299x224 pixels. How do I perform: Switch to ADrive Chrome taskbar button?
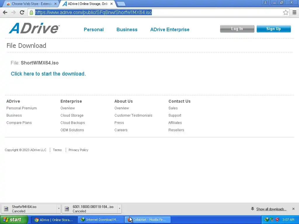pos(54,220)
